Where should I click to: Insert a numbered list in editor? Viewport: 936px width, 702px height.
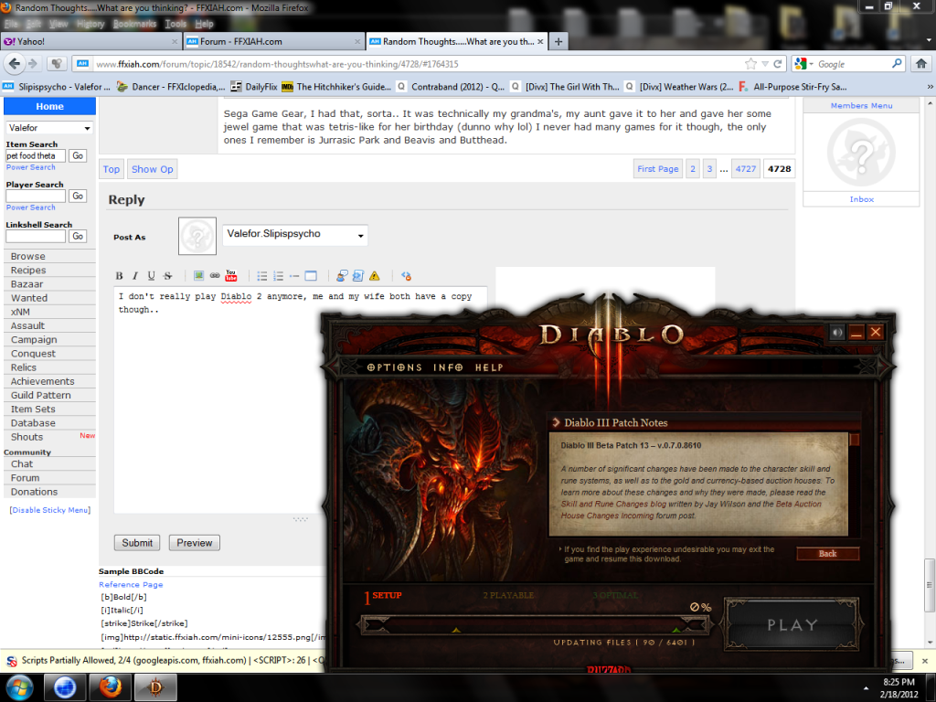278,276
